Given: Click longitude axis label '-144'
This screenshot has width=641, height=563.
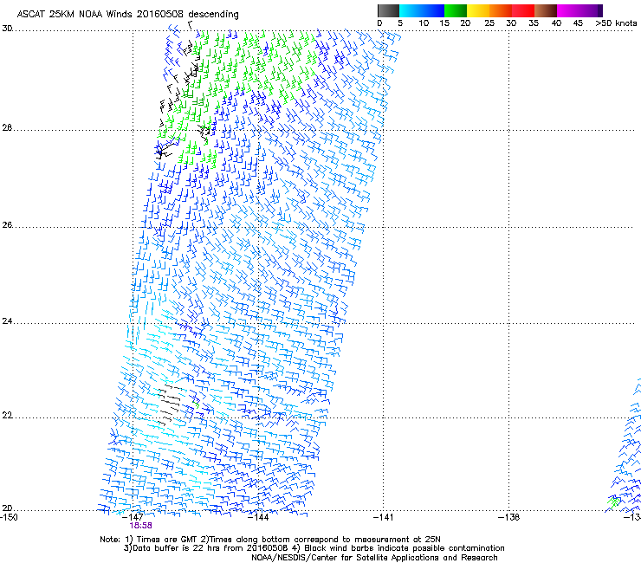Looking at the screenshot, I should [x=258, y=517].
